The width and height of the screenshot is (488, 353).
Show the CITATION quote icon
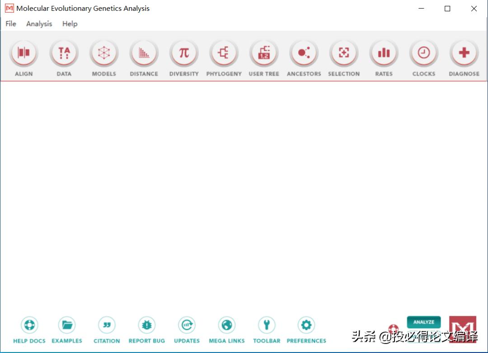point(107,325)
